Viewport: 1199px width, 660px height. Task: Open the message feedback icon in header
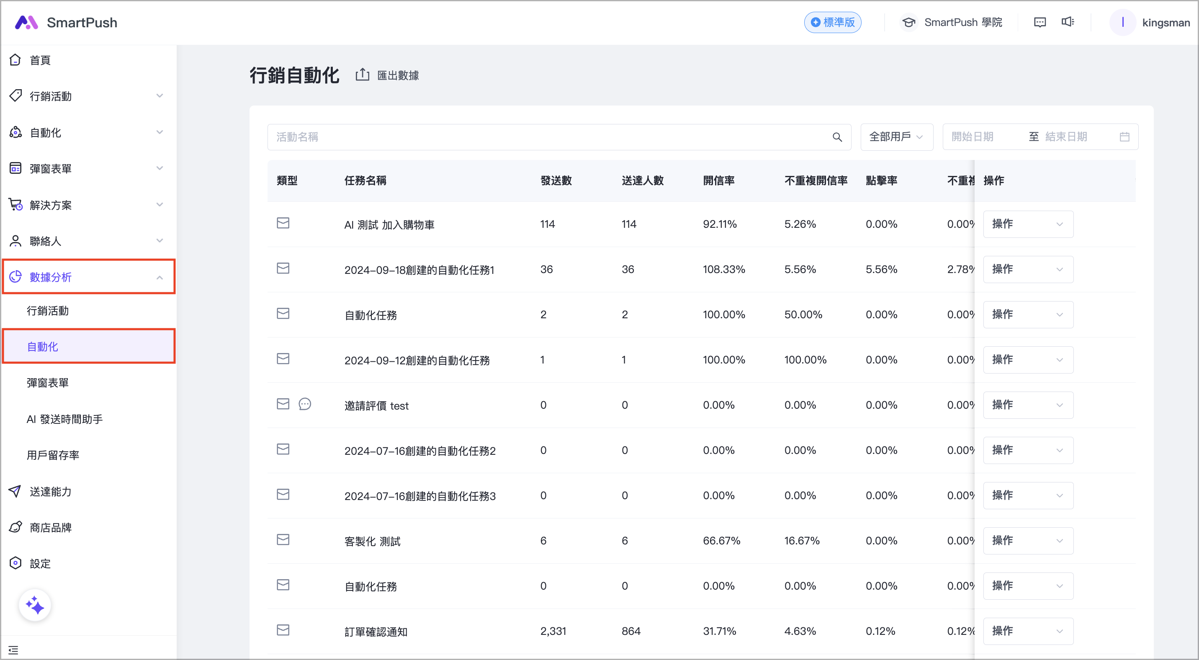coord(1039,22)
